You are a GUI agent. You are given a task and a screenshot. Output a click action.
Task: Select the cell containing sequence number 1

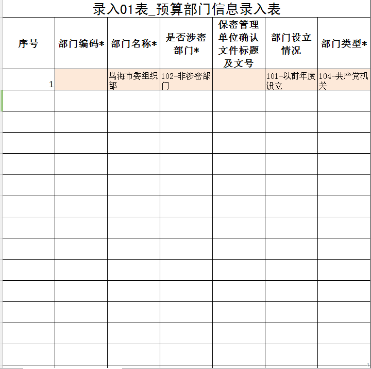[28, 79]
